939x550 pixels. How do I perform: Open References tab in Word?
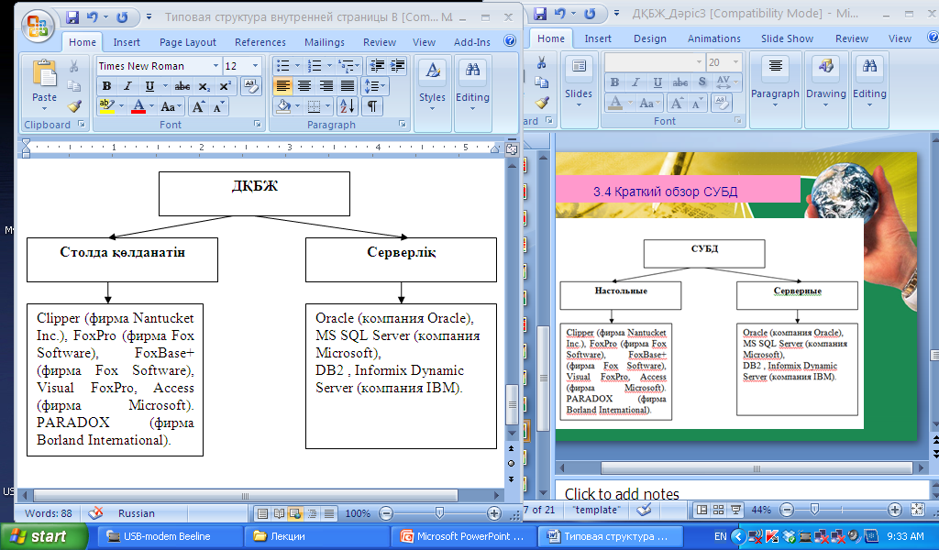click(x=260, y=42)
